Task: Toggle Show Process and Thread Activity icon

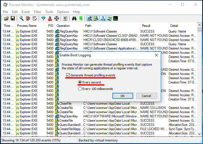Action: point(109,18)
